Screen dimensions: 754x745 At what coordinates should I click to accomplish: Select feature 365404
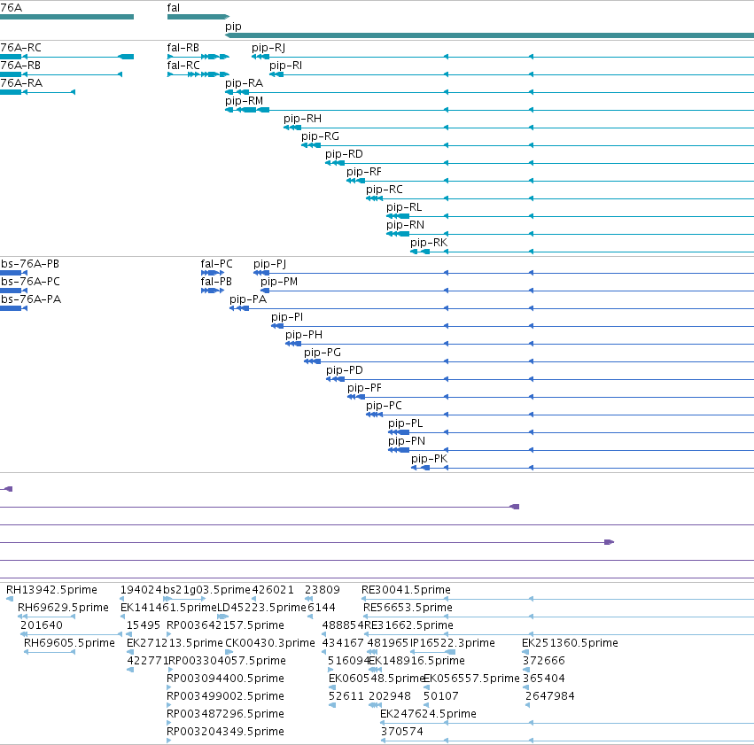(x=544, y=679)
